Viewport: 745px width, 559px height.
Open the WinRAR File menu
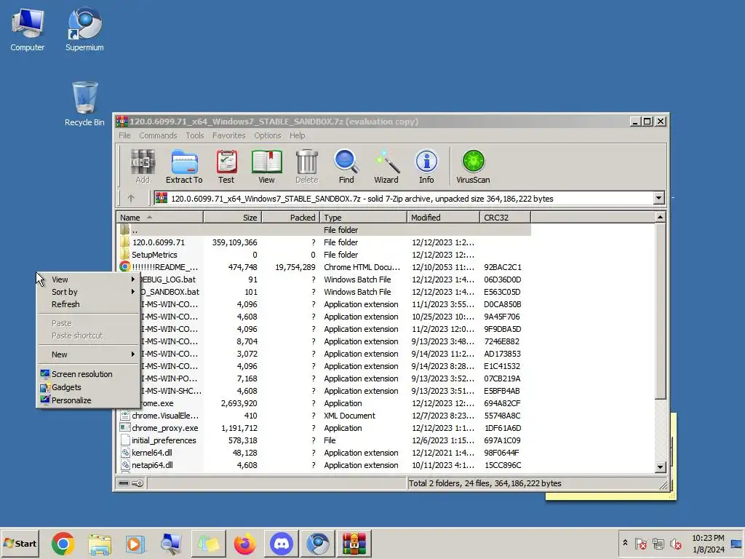click(124, 135)
